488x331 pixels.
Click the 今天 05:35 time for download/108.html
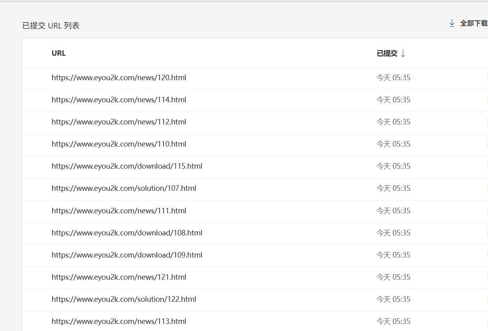point(394,233)
